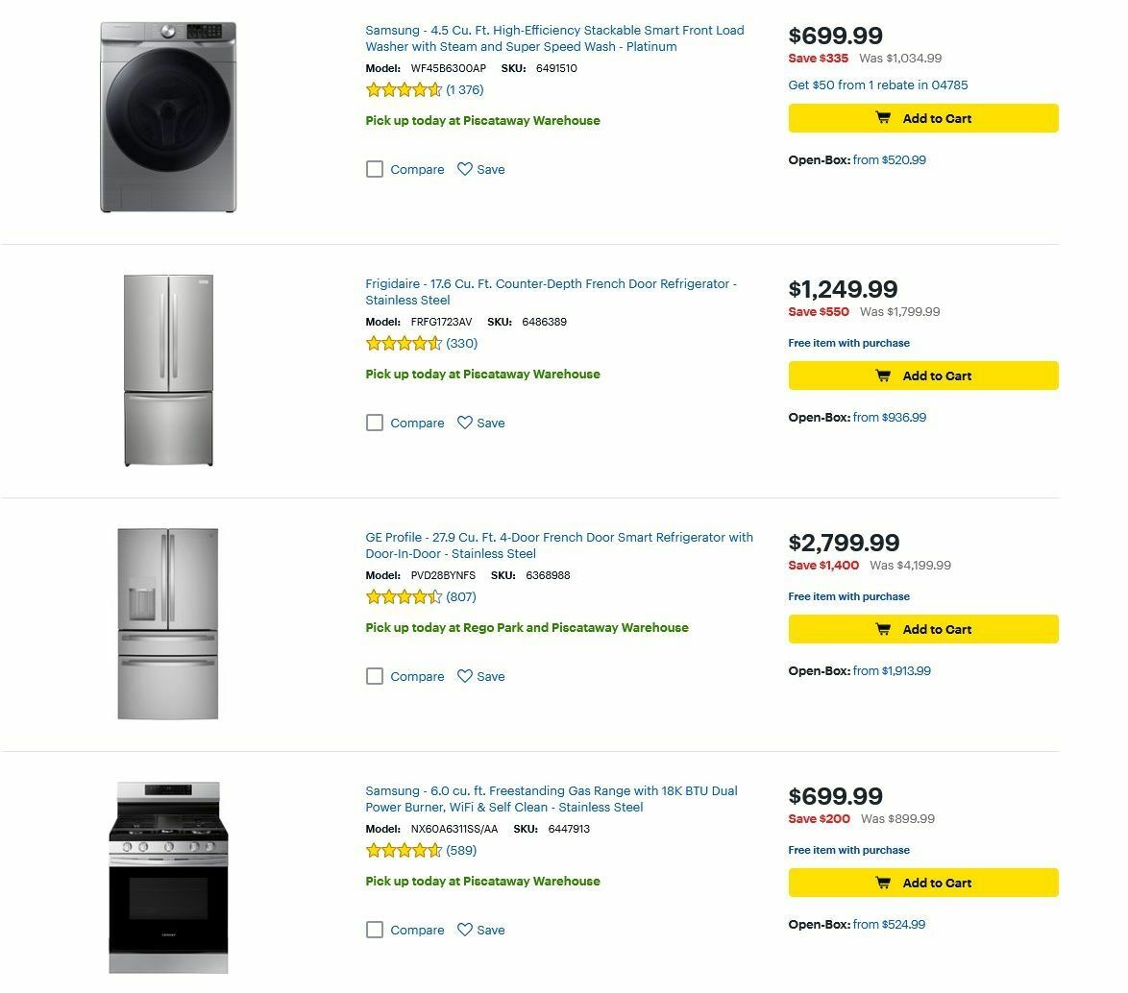This screenshot has width=1128, height=993.
Task: Click star rating of the Samsung washer
Action: [404, 90]
